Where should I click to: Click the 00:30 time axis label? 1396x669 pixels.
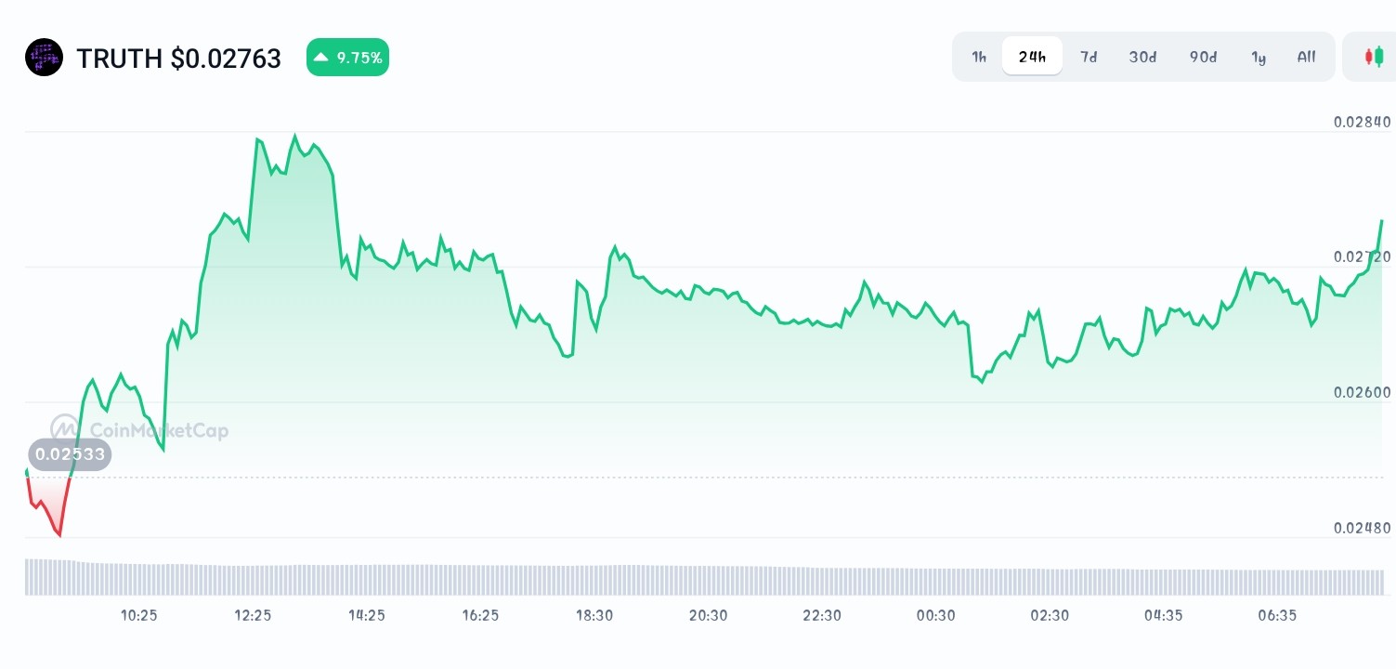[935, 615]
